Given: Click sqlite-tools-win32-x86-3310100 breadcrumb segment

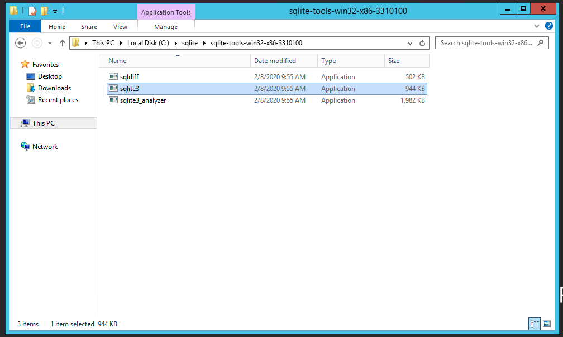Looking at the screenshot, I should click(256, 43).
